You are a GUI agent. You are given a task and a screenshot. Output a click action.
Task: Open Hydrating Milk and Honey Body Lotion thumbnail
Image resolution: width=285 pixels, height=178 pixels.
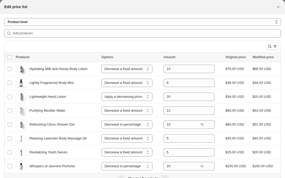(x=21, y=69)
